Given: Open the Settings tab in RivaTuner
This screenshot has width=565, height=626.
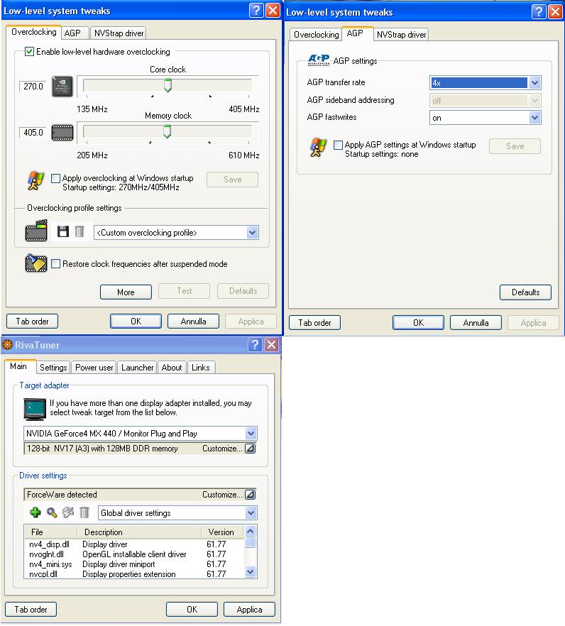Looking at the screenshot, I should click(x=53, y=368).
